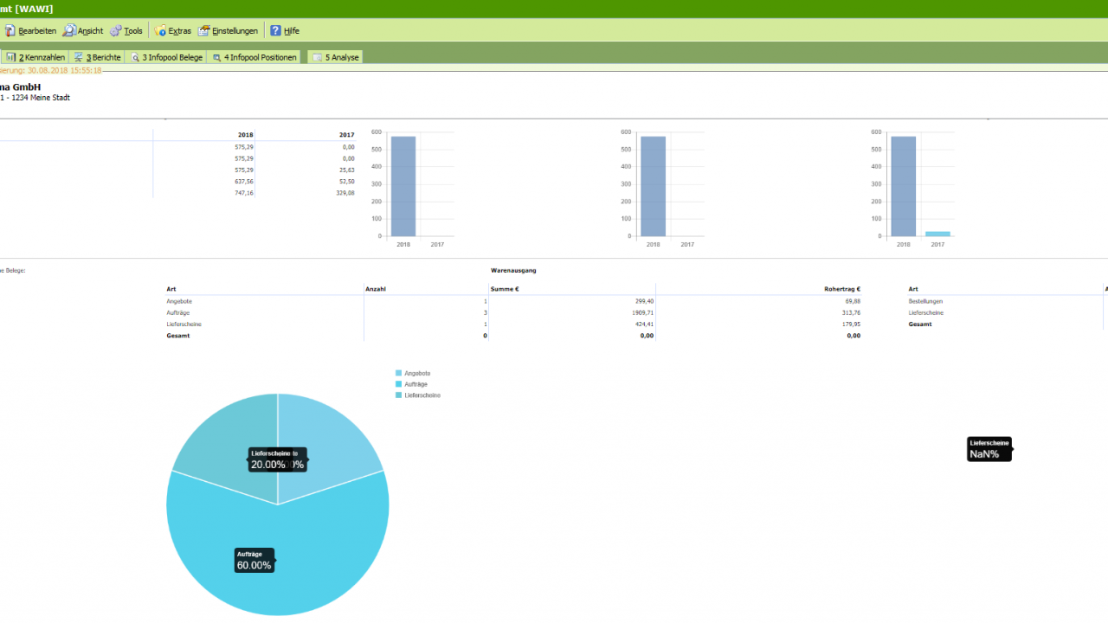Click the Angebote legend color swatch
Viewport: 1108px width, 623px height.
tap(399, 373)
